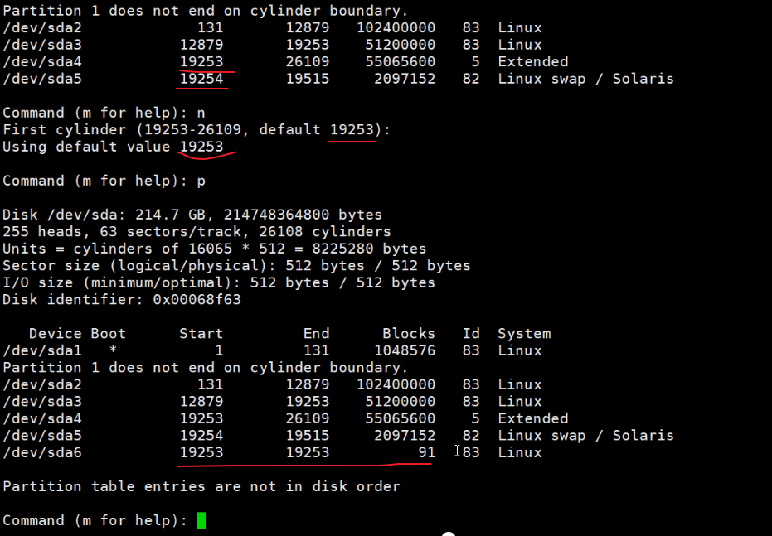Click the Start column header
This screenshot has height=536, width=772.
201,333
